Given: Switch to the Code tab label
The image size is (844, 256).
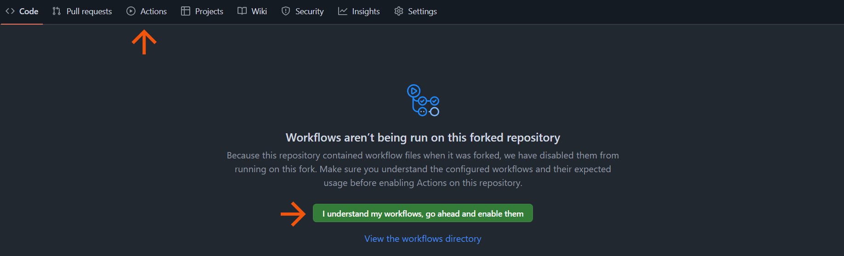Looking at the screenshot, I should (x=28, y=11).
